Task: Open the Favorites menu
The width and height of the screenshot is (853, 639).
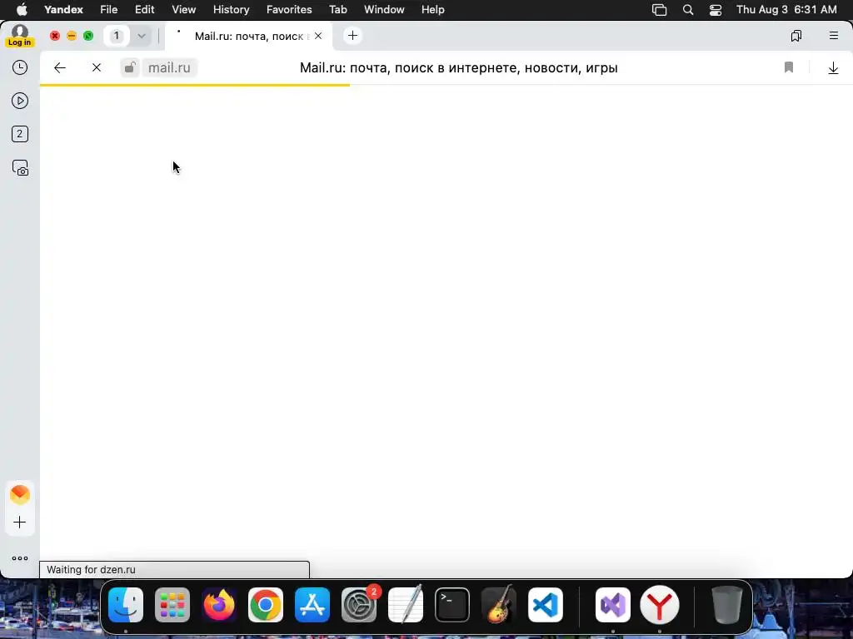Action: point(289,10)
